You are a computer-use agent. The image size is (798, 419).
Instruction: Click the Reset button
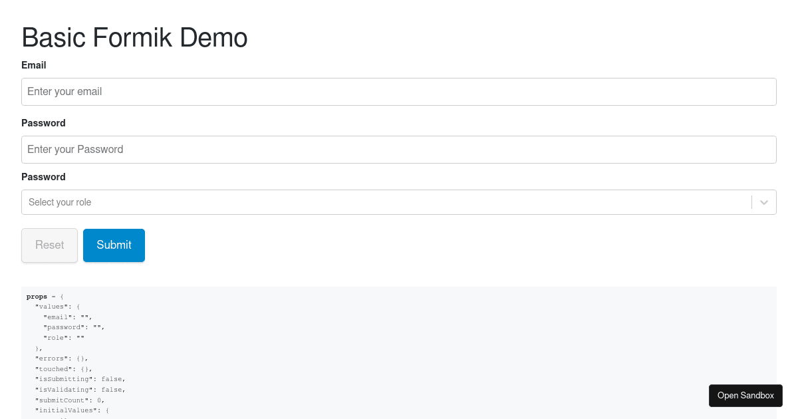[x=50, y=245]
